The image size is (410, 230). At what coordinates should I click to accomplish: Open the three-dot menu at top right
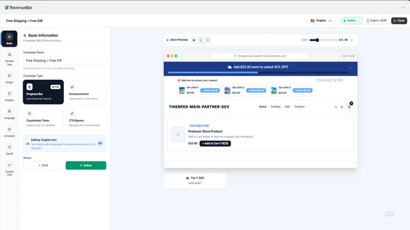403,8
